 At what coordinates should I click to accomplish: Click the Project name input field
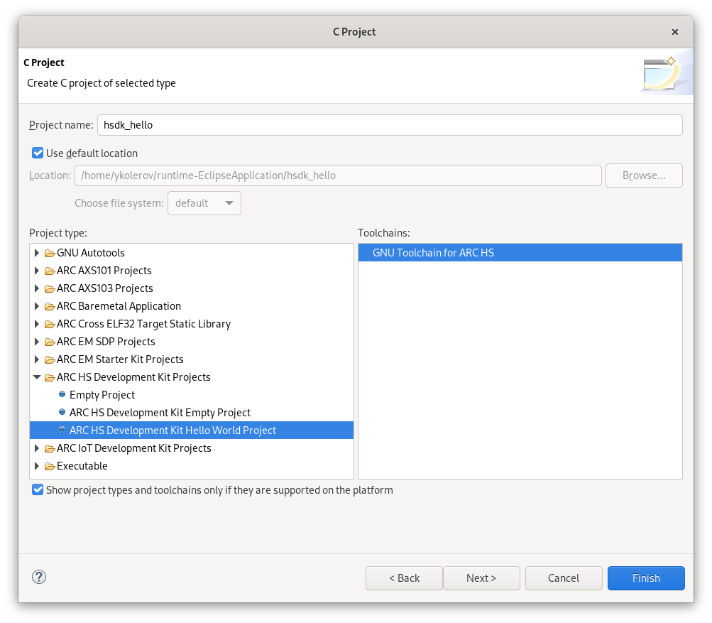284,124
